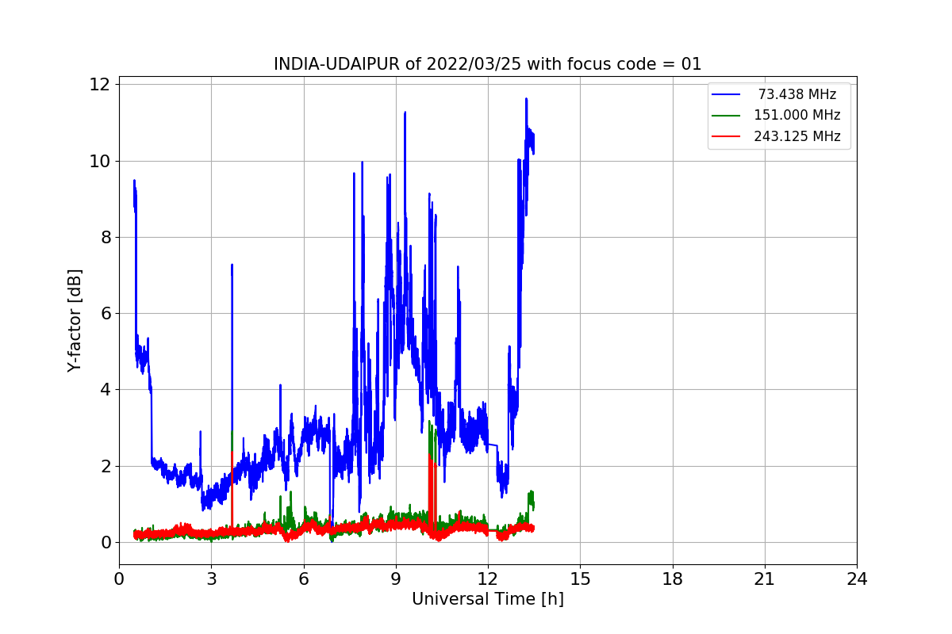Click x-axis tick label 0
952x634 pixels.
coord(119,579)
